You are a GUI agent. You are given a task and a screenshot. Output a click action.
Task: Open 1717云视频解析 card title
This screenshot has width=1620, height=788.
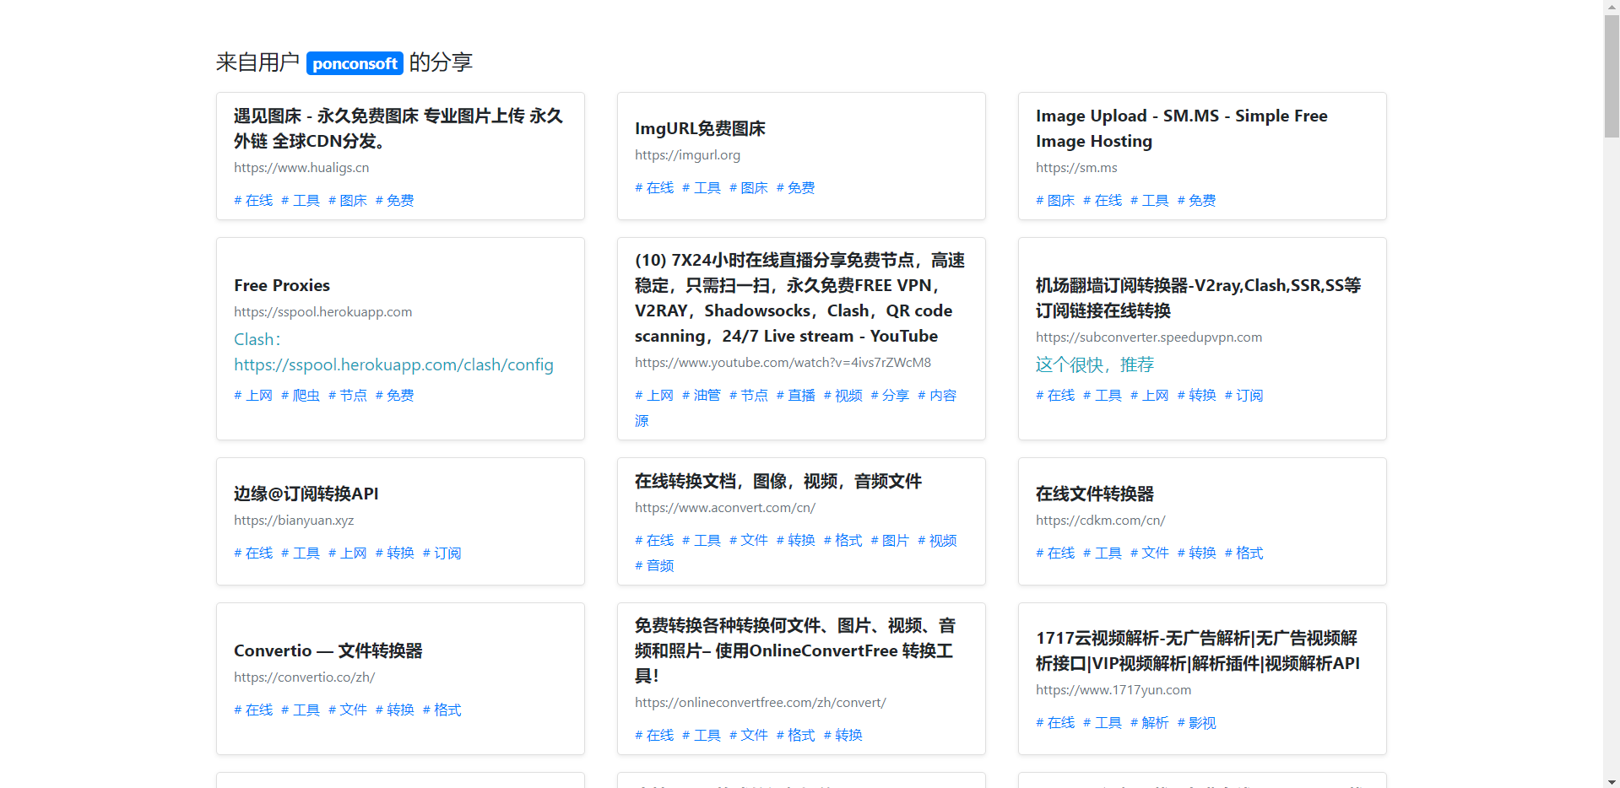click(x=1198, y=650)
